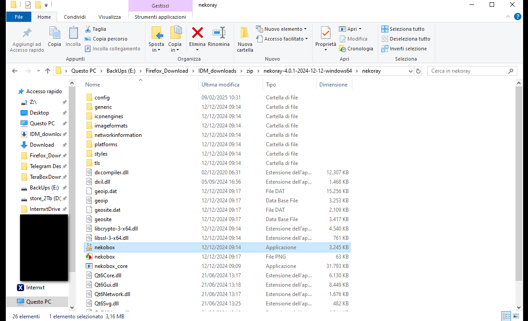Refresh the nekoray folder view
Image resolution: width=528 pixels, height=321 pixels.
tap(418, 71)
